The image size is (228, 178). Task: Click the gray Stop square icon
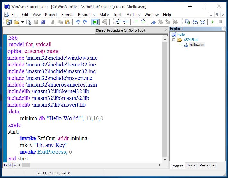tap(220, 22)
